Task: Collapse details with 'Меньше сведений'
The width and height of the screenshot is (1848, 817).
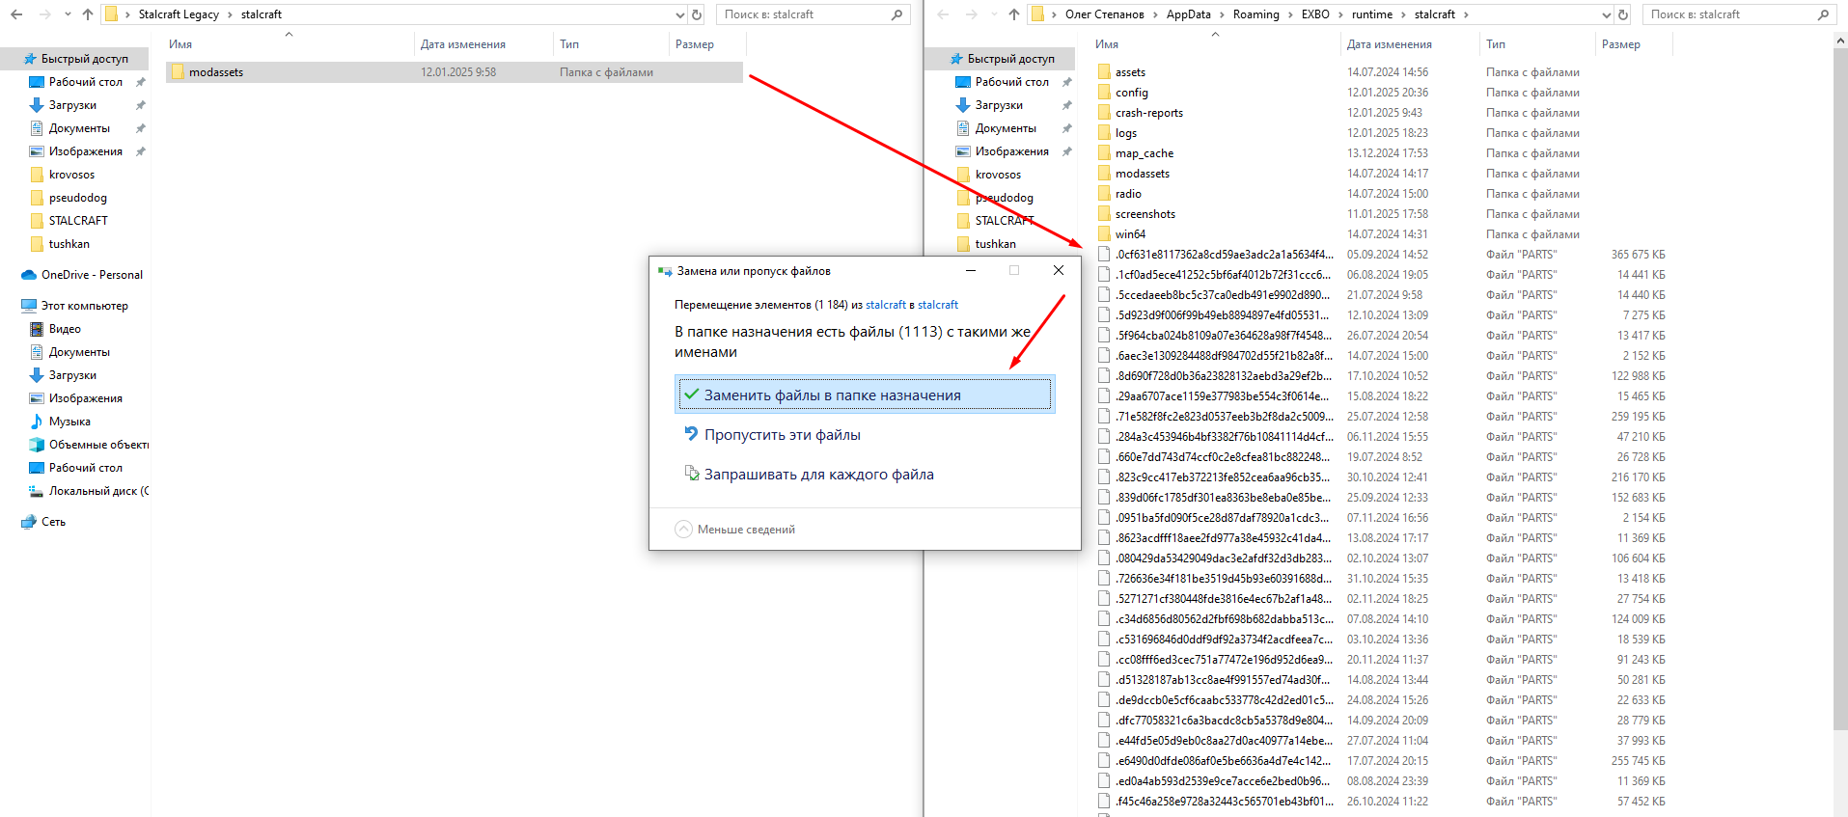Action: (x=735, y=530)
